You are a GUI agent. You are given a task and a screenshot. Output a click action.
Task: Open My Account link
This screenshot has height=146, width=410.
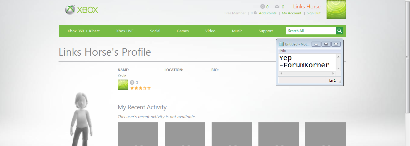291,13
